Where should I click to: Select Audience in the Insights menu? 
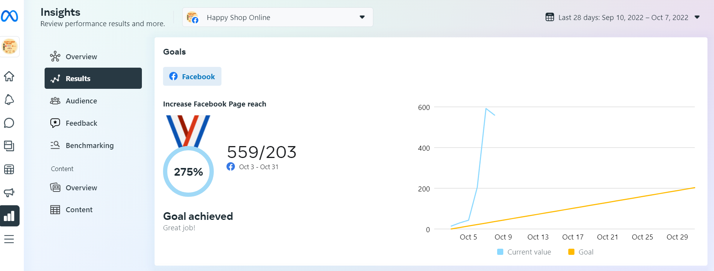81,101
